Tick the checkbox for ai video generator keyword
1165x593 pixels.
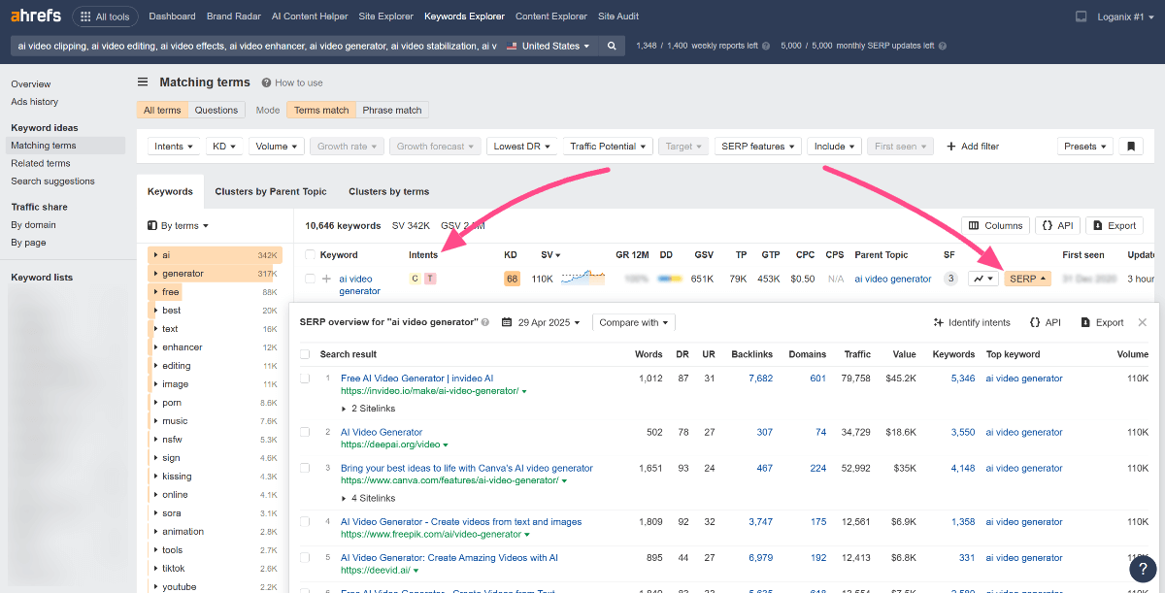pyautogui.click(x=310, y=279)
